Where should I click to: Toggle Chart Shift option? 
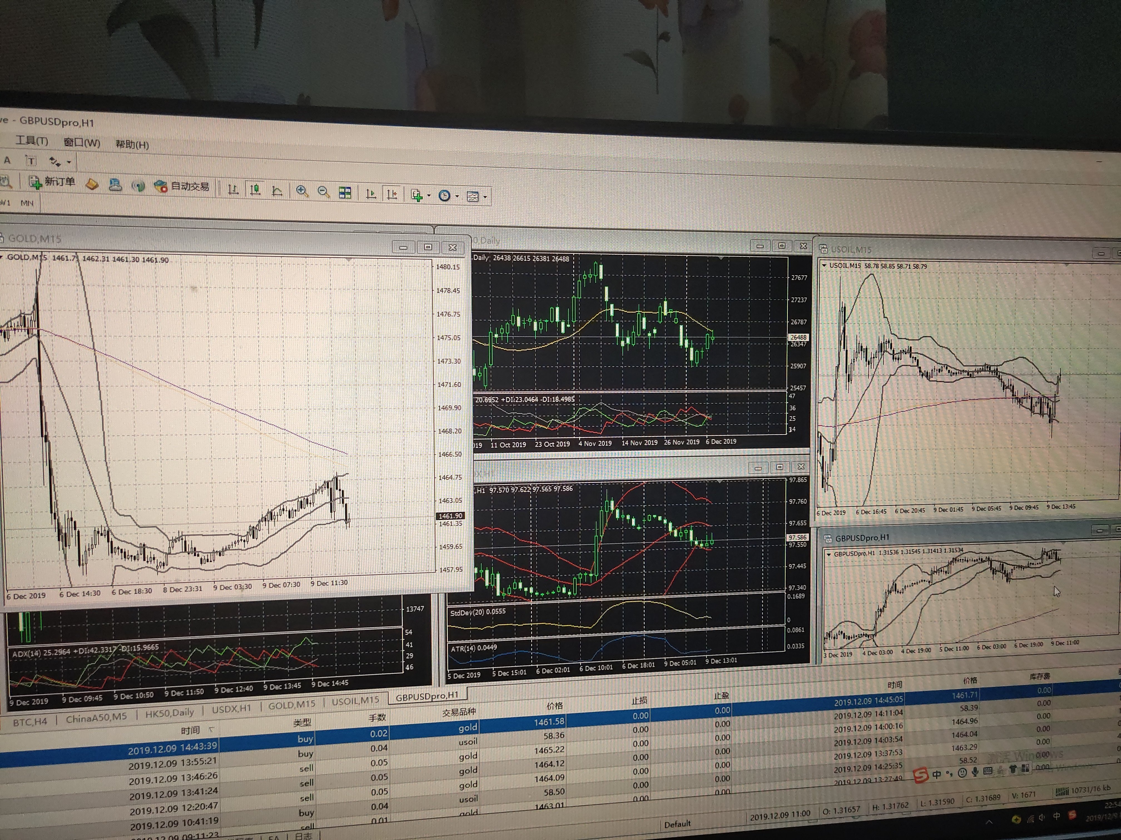coord(392,194)
